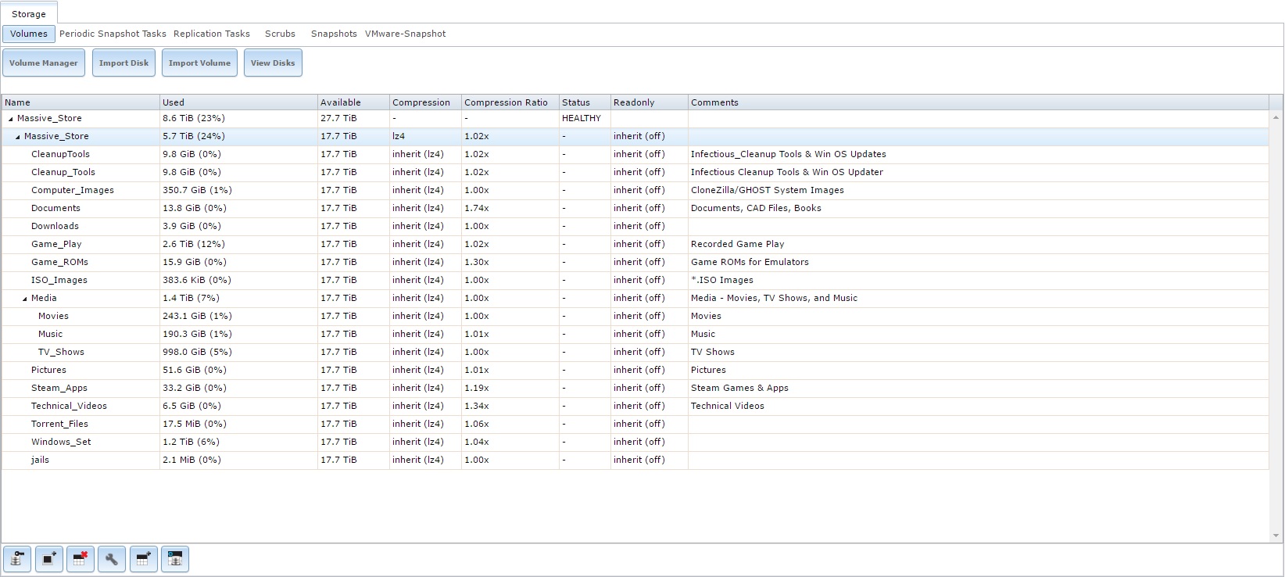Click the Import Disk button

click(123, 63)
